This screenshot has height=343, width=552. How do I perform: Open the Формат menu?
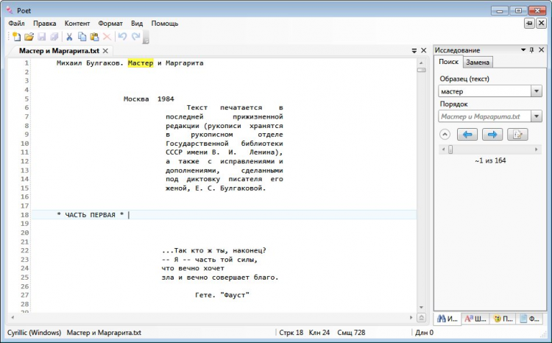(110, 24)
